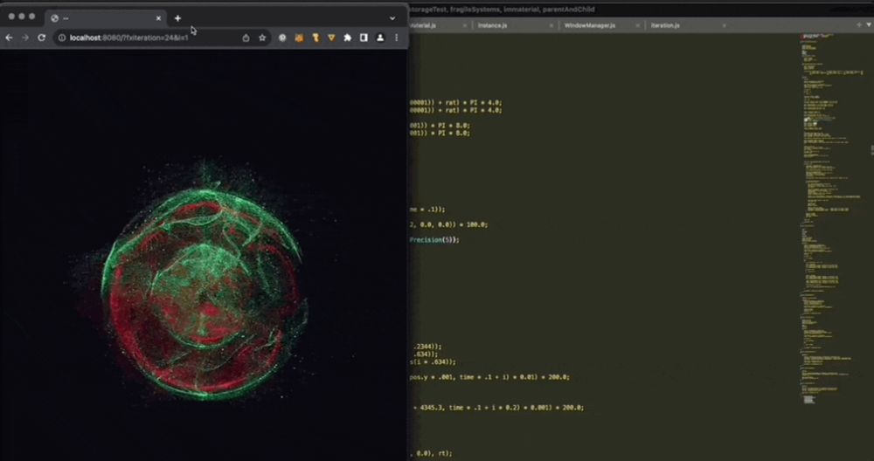This screenshot has width=874, height=461.
Task: Open the browser profile avatar
Action: point(380,38)
